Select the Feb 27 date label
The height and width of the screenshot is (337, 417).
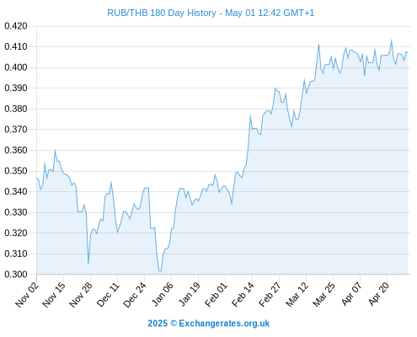[x=270, y=294]
